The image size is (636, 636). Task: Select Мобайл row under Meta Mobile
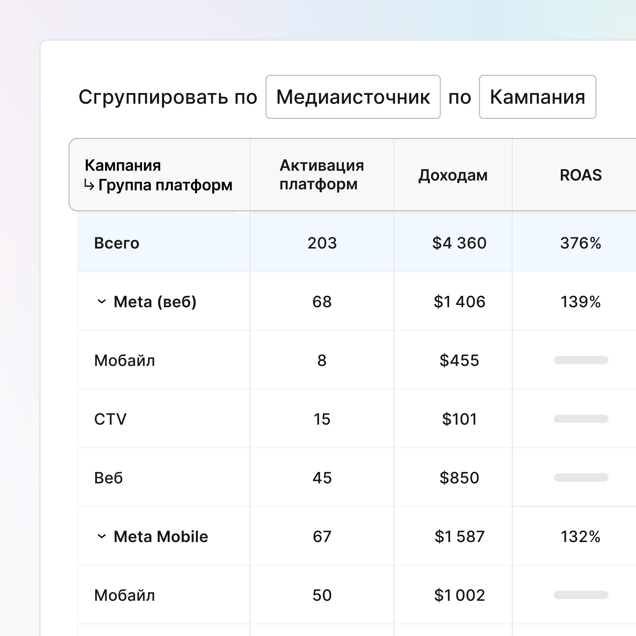(x=125, y=595)
